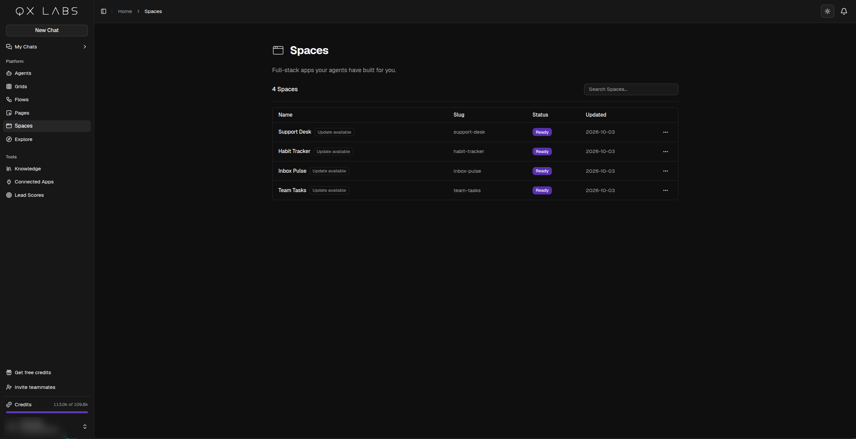Go to Home in the breadcrumb
This screenshot has height=439, width=856.
pos(125,11)
